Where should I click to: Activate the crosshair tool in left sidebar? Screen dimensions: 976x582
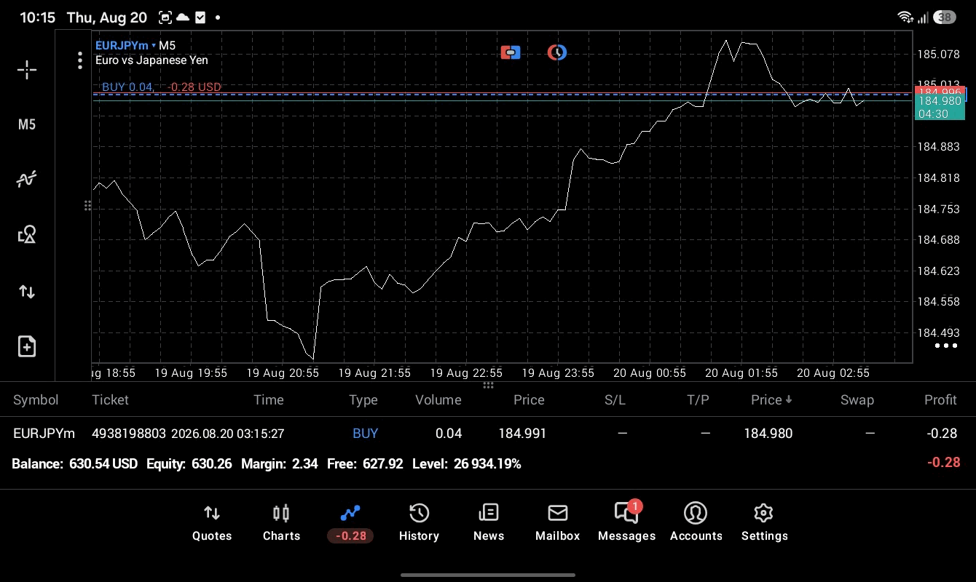[x=27, y=70]
